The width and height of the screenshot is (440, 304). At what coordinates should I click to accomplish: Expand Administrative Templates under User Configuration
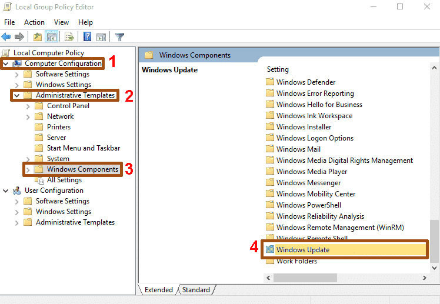[17, 223]
